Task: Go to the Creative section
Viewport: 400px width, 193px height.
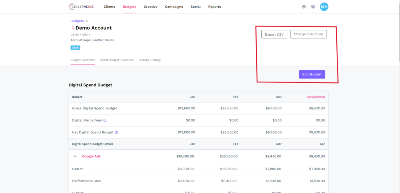Action: coord(150,7)
